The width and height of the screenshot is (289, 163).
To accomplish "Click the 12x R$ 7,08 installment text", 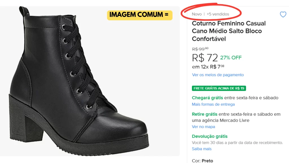I will click(x=208, y=67).
